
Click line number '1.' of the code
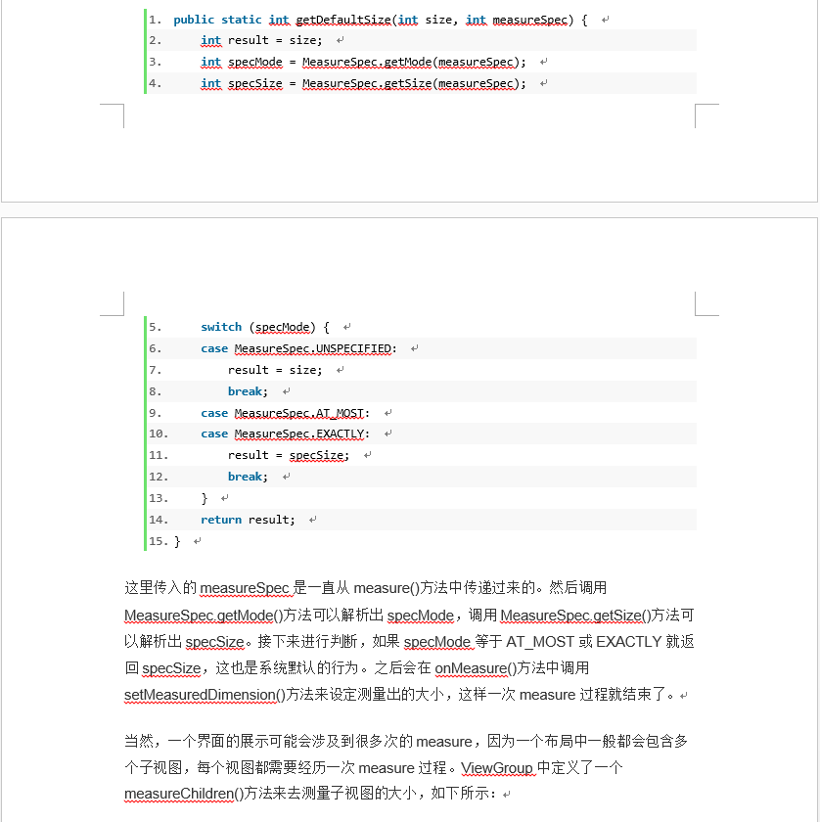pos(156,20)
